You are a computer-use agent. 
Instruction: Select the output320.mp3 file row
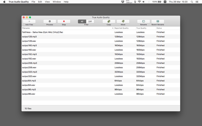pyautogui.click(x=101, y=72)
